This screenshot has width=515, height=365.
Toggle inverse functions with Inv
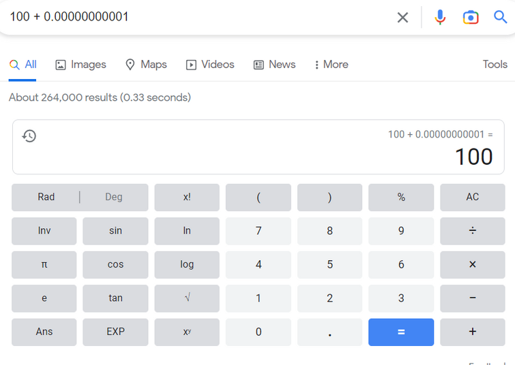[44, 231]
